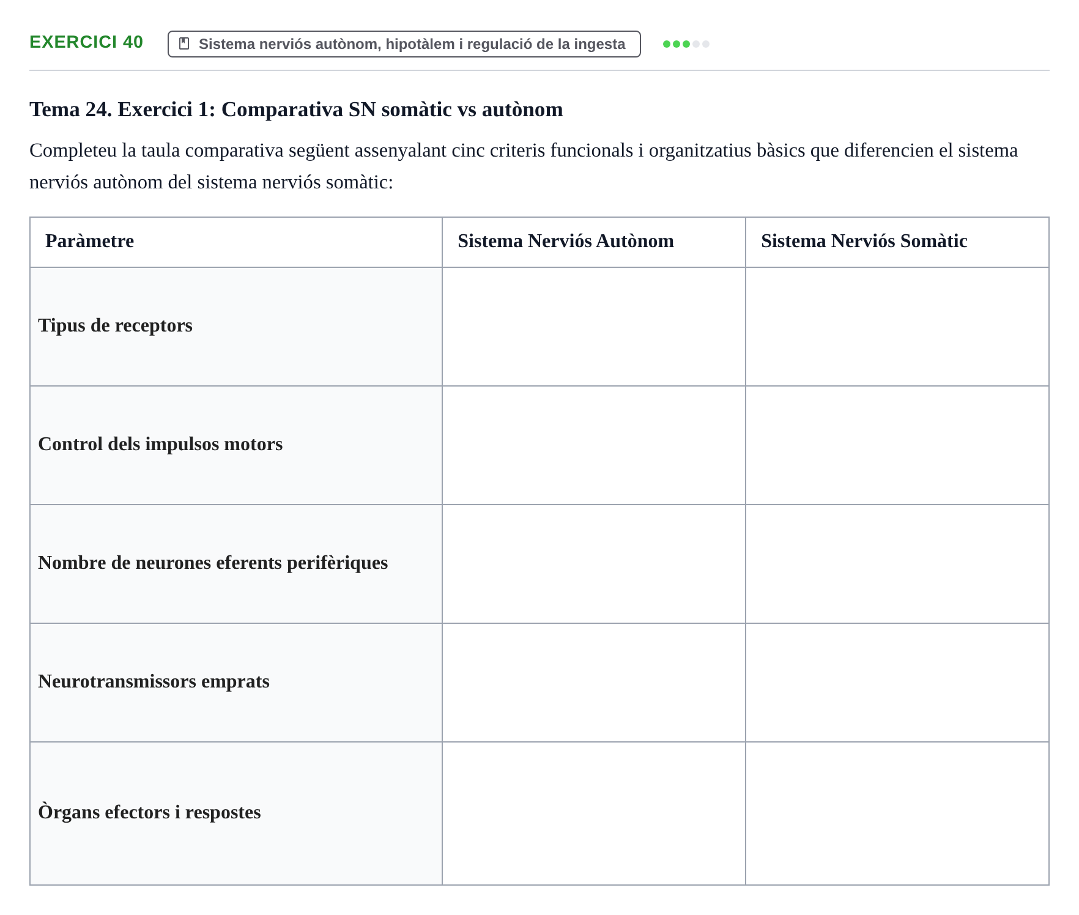The width and height of the screenshot is (1079, 915).
Task: Select the 'Neurotransmissors emprats' row label
Action: [154, 681]
